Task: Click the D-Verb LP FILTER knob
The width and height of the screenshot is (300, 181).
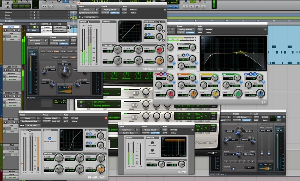Action: point(77,84)
